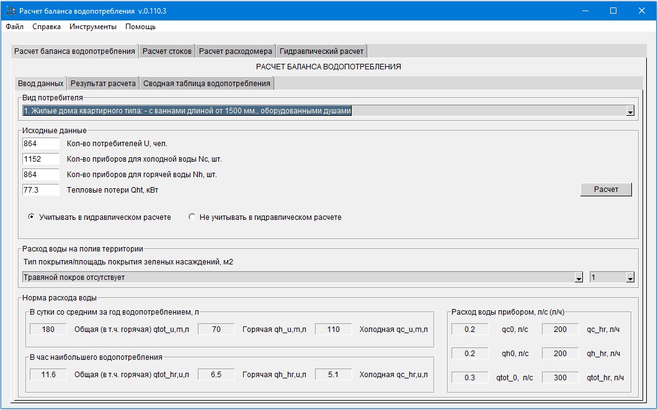Open the Инструменты menu
The image size is (658, 410).
click(x=93, y=27)
